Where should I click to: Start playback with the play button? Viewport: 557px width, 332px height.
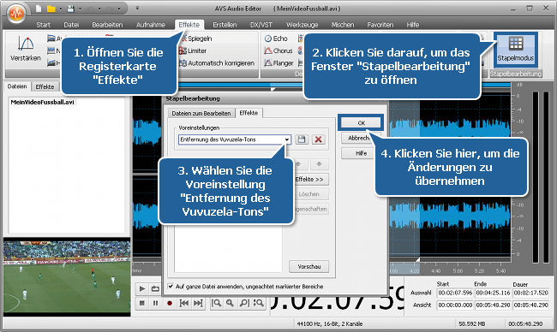click(x=142, y=288)
